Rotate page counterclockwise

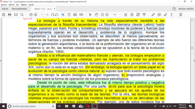pos(57,15)
